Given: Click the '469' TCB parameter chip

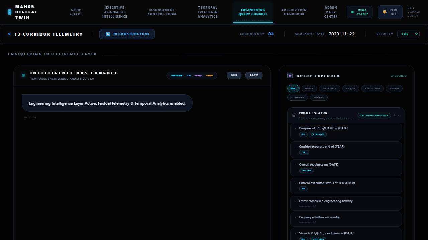Looking at the screenshot, I should pyautogui.click(x=303, y=189).
